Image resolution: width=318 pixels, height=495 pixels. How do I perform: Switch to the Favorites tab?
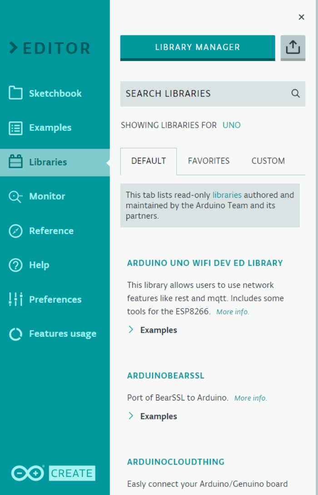click(x=209, y=161)
